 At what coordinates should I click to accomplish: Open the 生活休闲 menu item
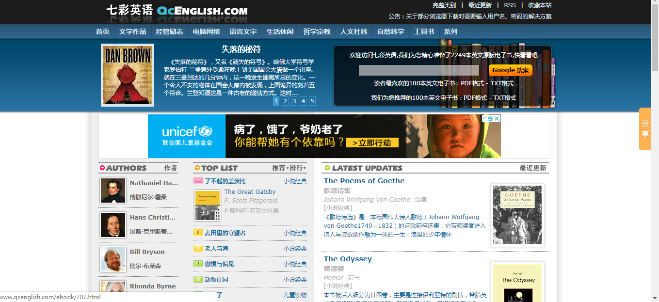(280, 32)
